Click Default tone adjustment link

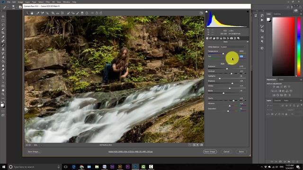coord(231,63)
